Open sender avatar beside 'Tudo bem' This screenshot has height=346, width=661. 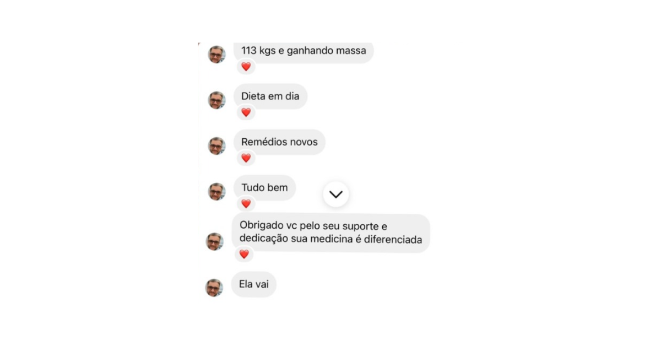pos(216,191)
